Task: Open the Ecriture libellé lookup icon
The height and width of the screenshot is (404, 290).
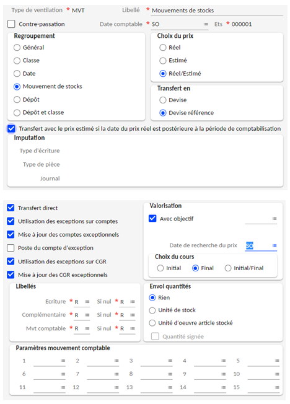Action: pyautogui.click(x=87, y=302)
